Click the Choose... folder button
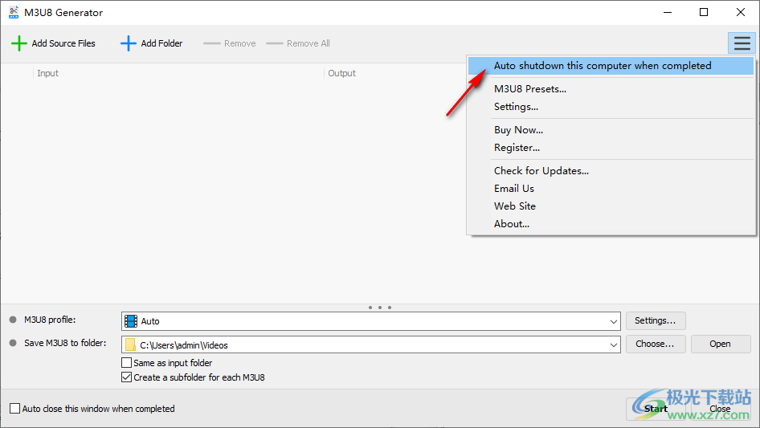Screen dimensions: 760x428 pyautogui.click(x=656, y=344)
